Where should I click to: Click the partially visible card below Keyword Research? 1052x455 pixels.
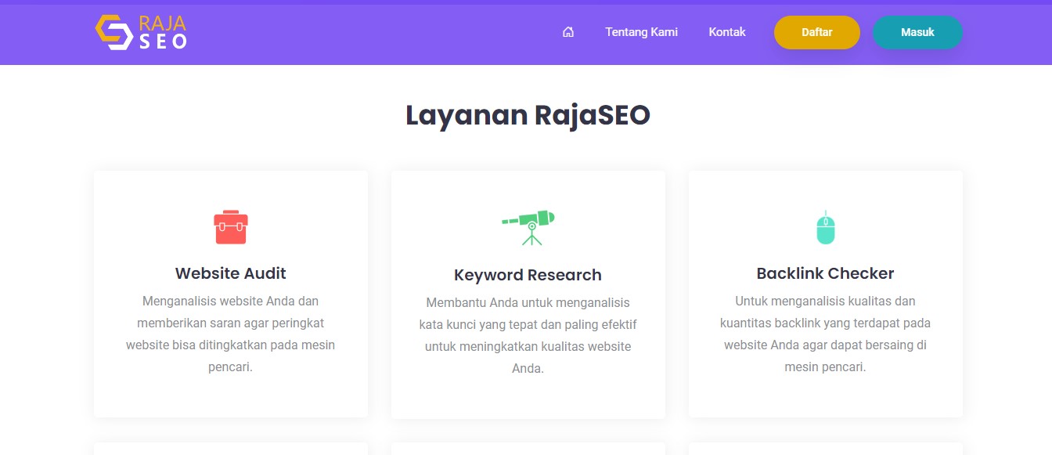point(528,449)
